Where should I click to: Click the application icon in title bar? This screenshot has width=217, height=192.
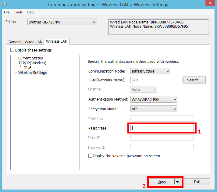(x=3, y=4)
